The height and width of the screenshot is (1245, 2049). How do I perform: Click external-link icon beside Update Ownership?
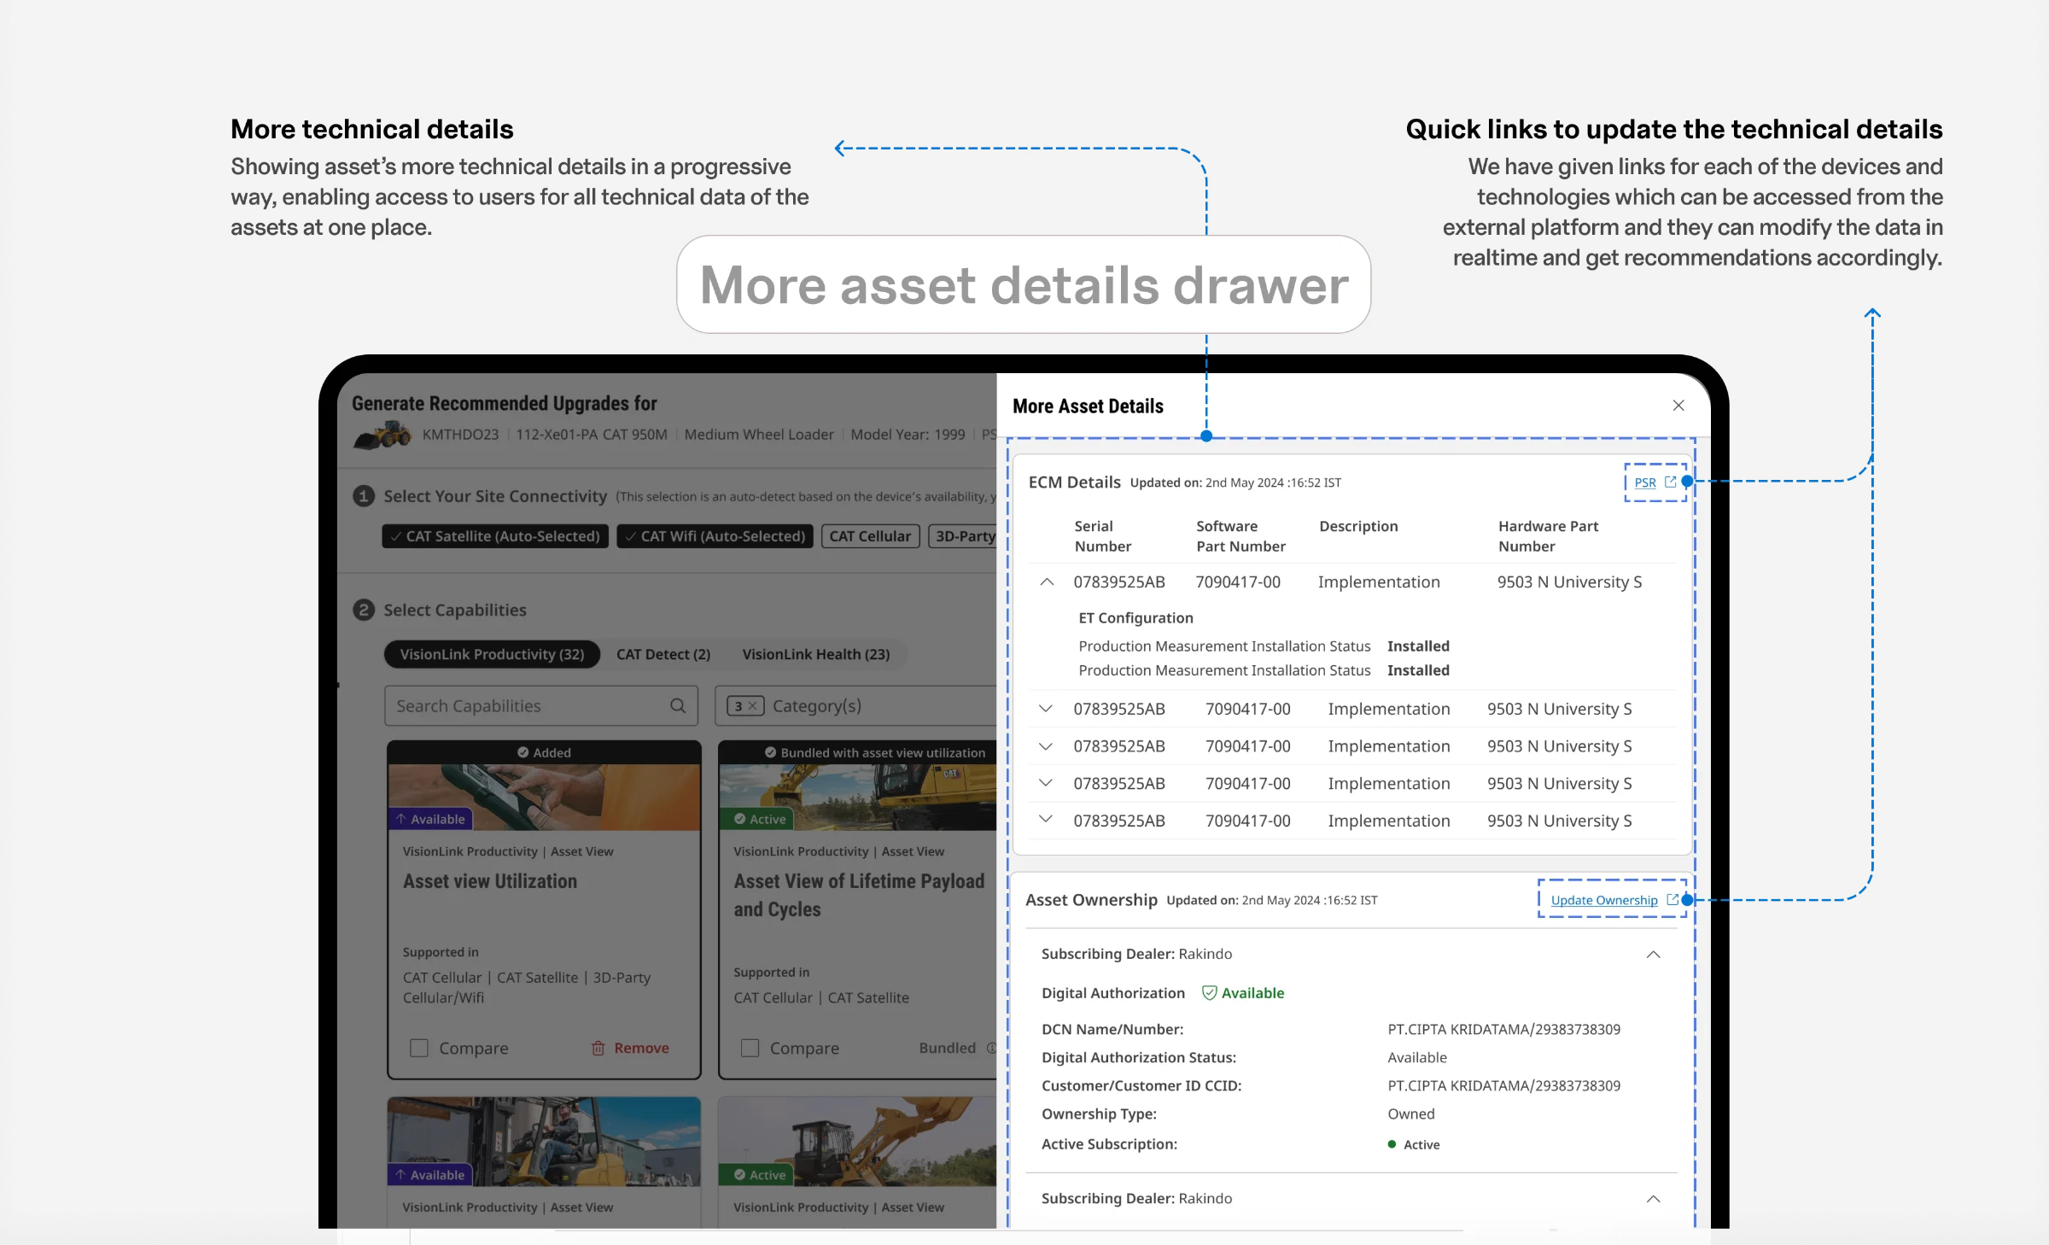(x=1672, y=899)
